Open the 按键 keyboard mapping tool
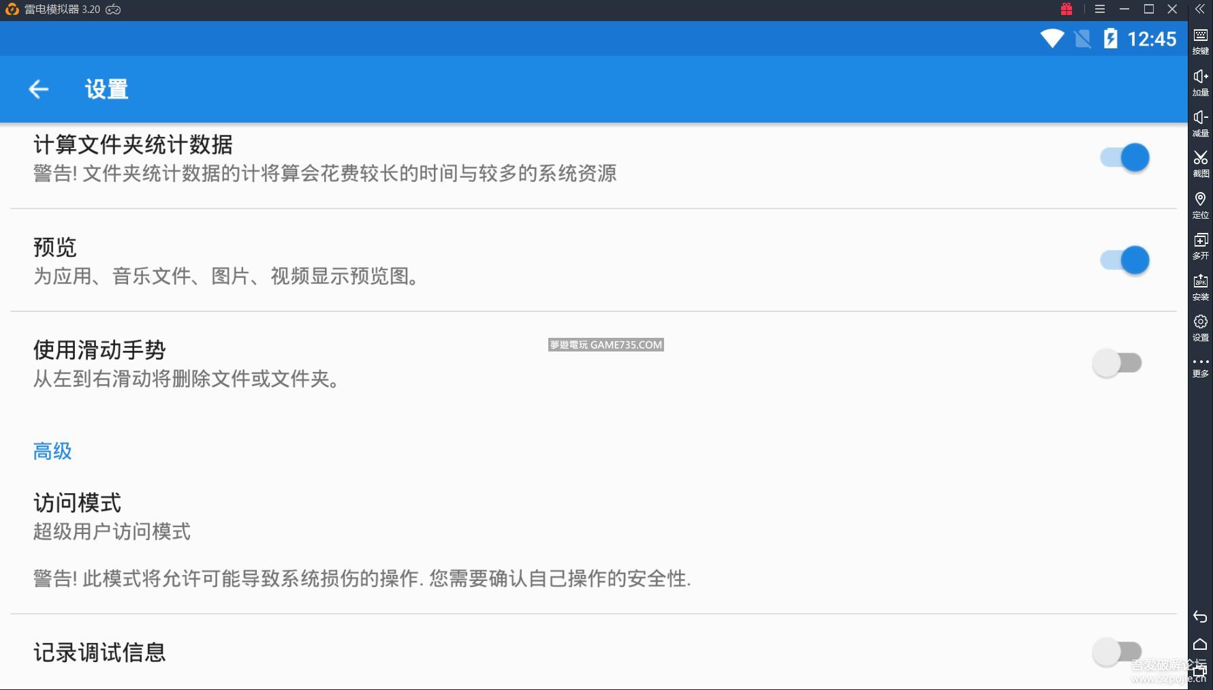Screen dimensions: 1213x690 click(x=1200, y=42)
